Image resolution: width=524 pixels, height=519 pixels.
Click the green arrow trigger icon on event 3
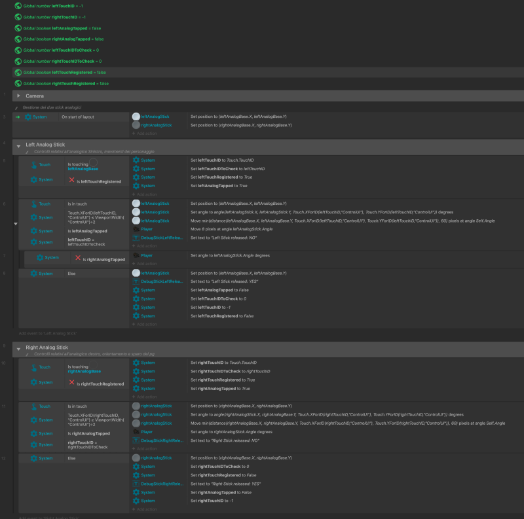pos(18,117)
